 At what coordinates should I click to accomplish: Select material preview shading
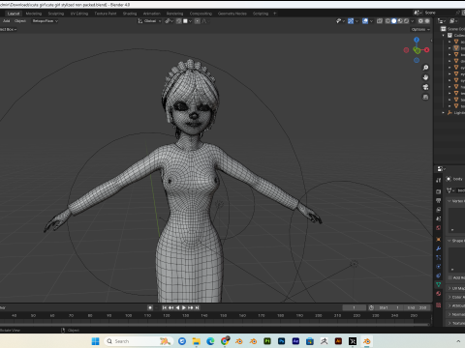400,21
